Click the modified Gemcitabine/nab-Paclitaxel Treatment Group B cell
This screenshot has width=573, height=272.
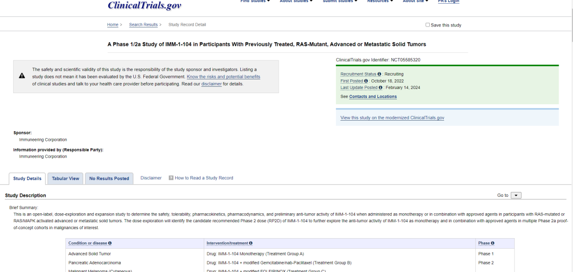[279, 262]
